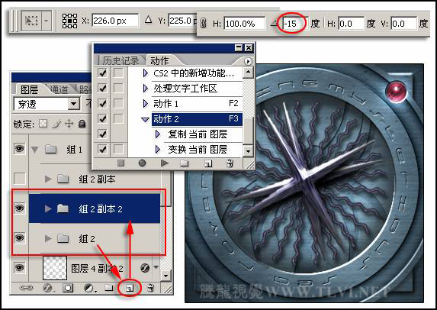Show the 组 2 副本 group
This screenshot has width=437, height=310.
pyautogui.click(x=19, y=179)
